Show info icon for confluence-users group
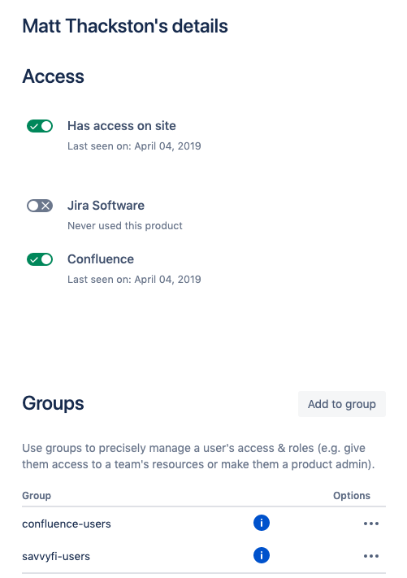This screenshot has height=578, width=407. tap(262, 523)
